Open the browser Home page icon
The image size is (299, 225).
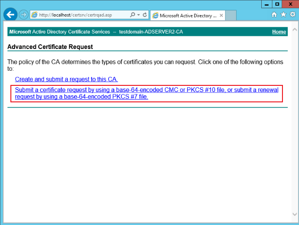pos(274,15)
